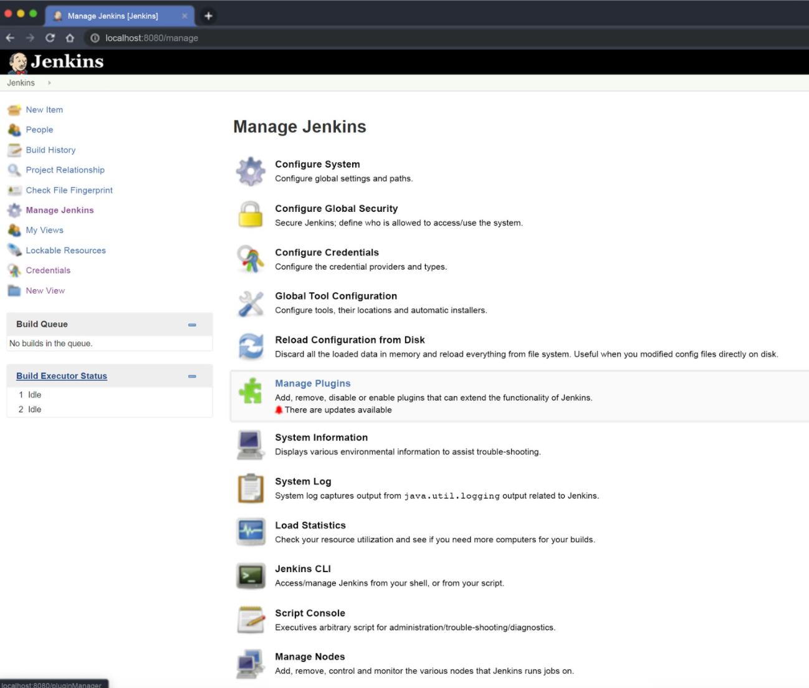Open the Check File Fingerprint sidebar link
Viewport: 809px width, 688px height.
coord(69,190)
